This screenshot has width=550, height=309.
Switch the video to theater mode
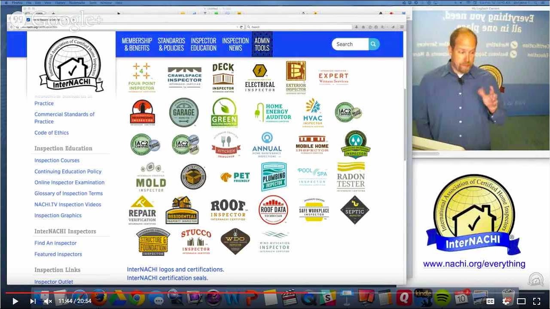coord(521,301)
